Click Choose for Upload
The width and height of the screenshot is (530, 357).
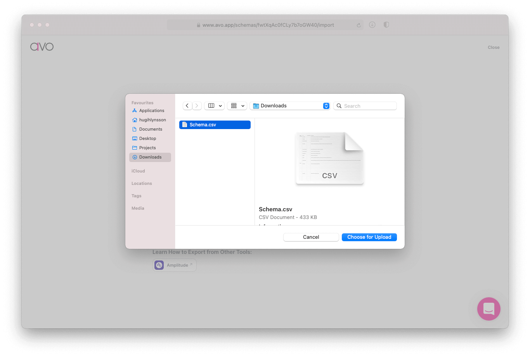click(369, 237)
